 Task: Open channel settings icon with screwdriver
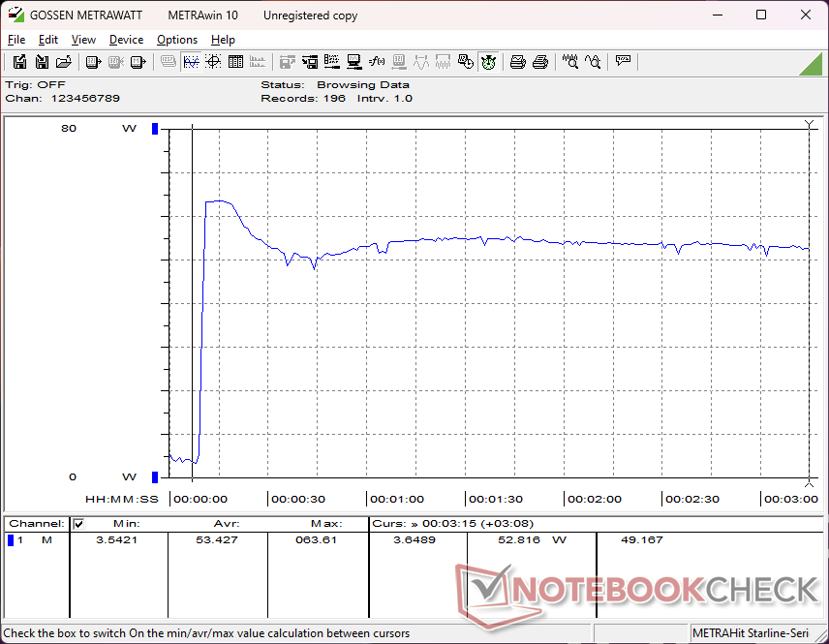(332, 62)
